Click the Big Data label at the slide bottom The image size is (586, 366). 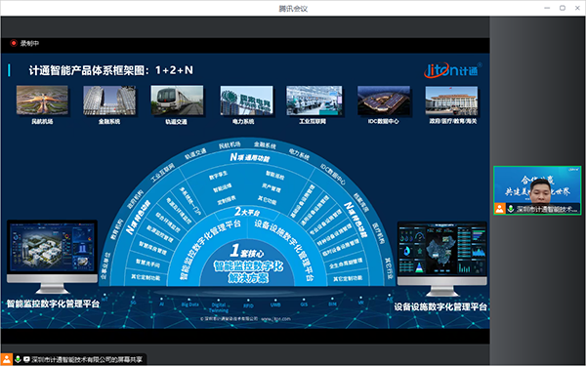coord(189,305)
